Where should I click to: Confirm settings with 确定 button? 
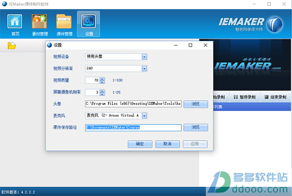[x=140, y=144]
